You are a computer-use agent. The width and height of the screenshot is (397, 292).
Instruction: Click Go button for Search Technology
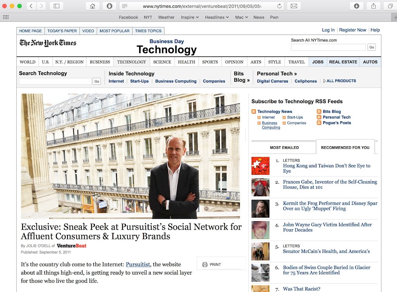tap(97, 81)
